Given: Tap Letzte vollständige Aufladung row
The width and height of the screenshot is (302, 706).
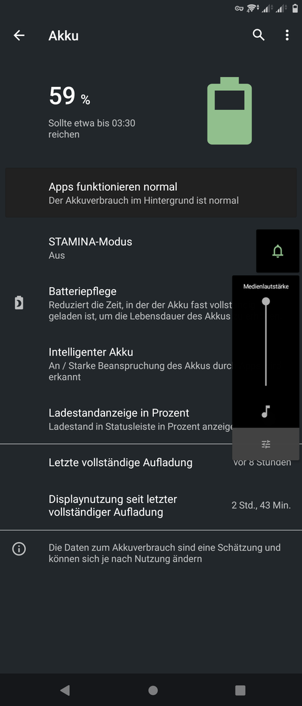Looking at the screenshot, I should 151,462.
